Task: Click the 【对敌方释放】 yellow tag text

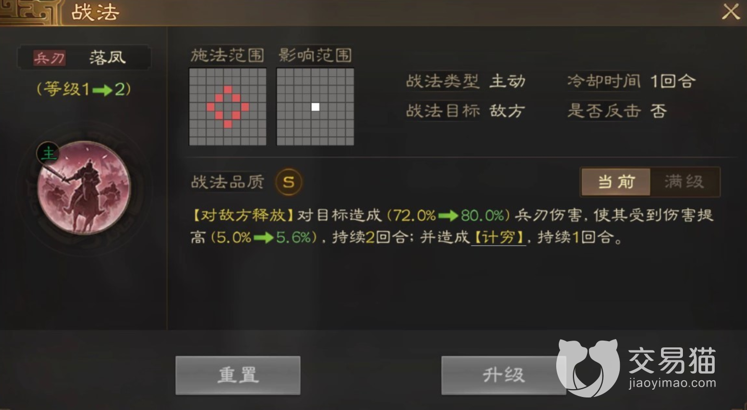Action: point(243,215)
